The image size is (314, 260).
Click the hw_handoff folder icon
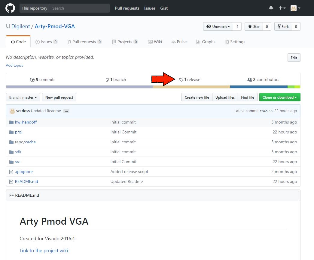(x=11, y=122)
